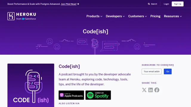Go to the Pricing page
The height and width of the screenshot is (107, 191).
point(155,16)
